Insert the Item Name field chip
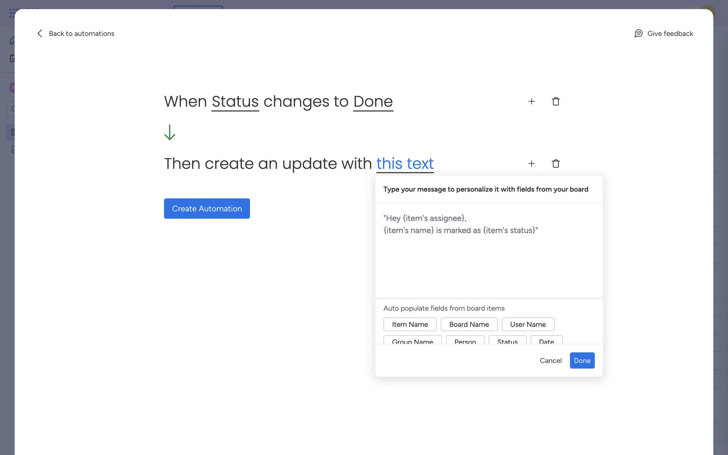Viewport: 728px width, 455px height. (409, 324)
